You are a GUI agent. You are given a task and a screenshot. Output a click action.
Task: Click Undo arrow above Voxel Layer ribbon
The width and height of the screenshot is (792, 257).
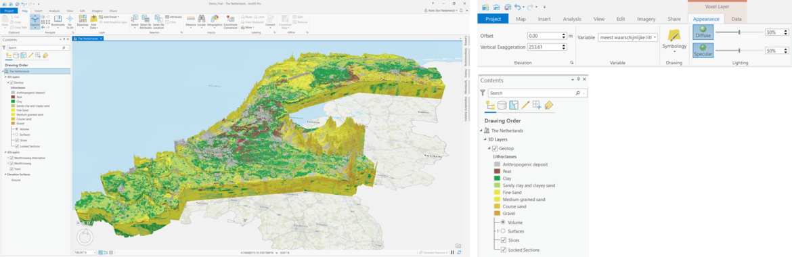(517, 7)
